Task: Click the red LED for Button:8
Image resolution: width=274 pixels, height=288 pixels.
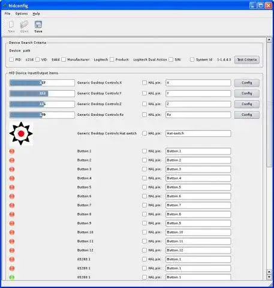Action: (12, 214)
